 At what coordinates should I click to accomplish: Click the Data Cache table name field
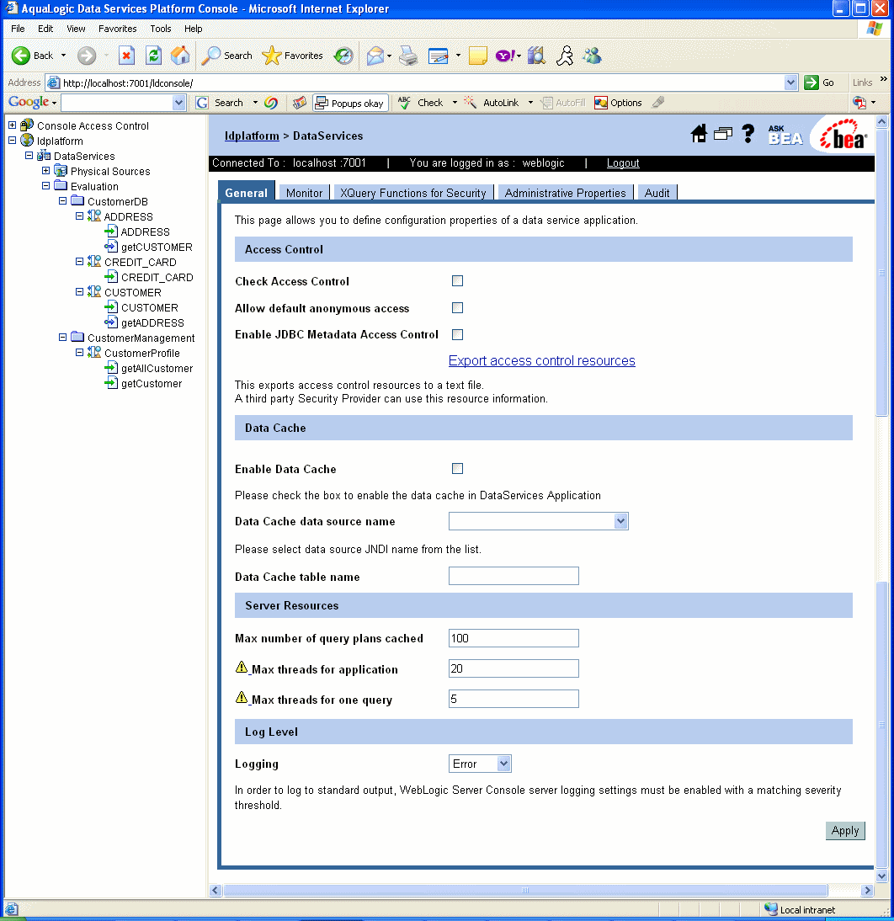tap(514, 576)
